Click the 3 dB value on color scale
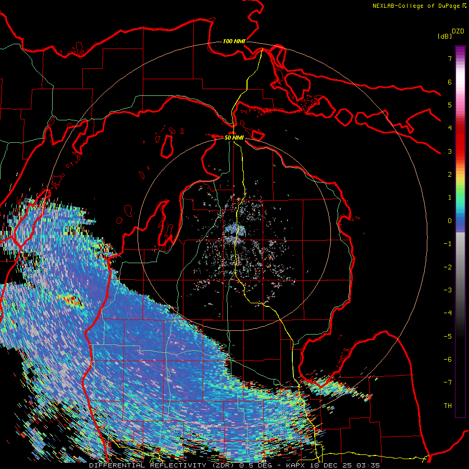This screenshot has width=469, height=469. (450, 152)
